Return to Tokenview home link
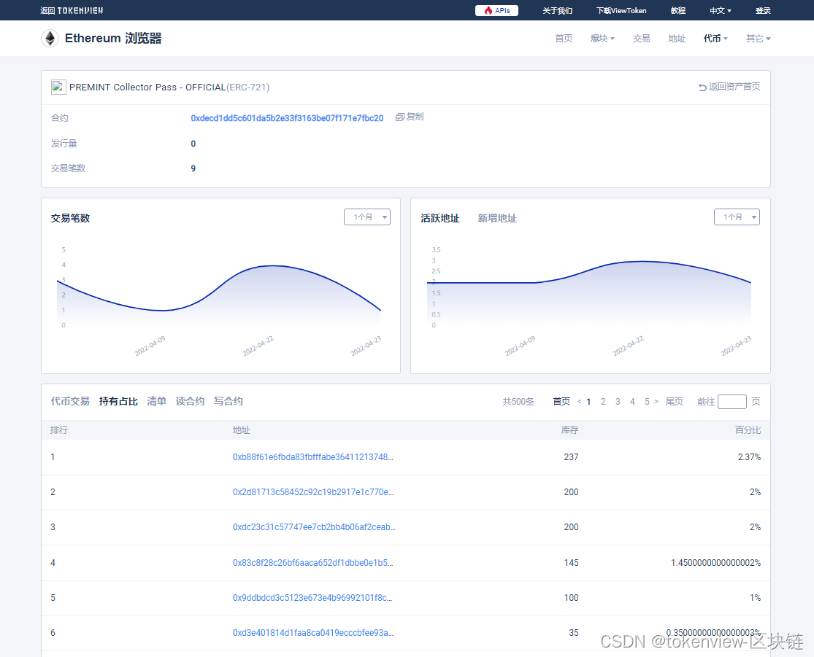This screenshot has width=814, height=657. 72,10
